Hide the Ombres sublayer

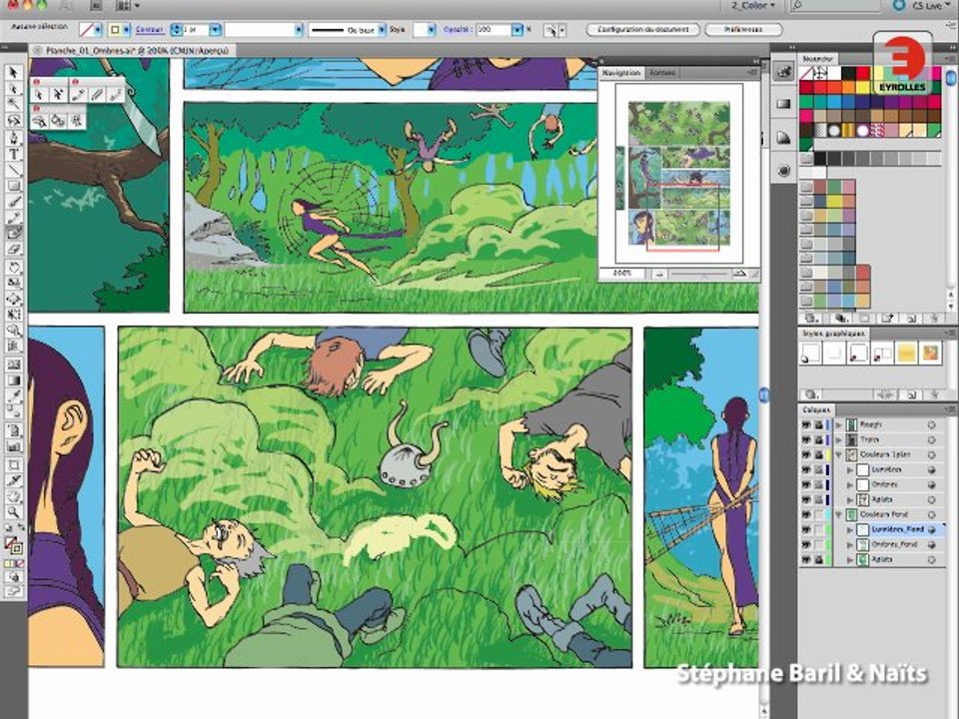click(806, 485)
